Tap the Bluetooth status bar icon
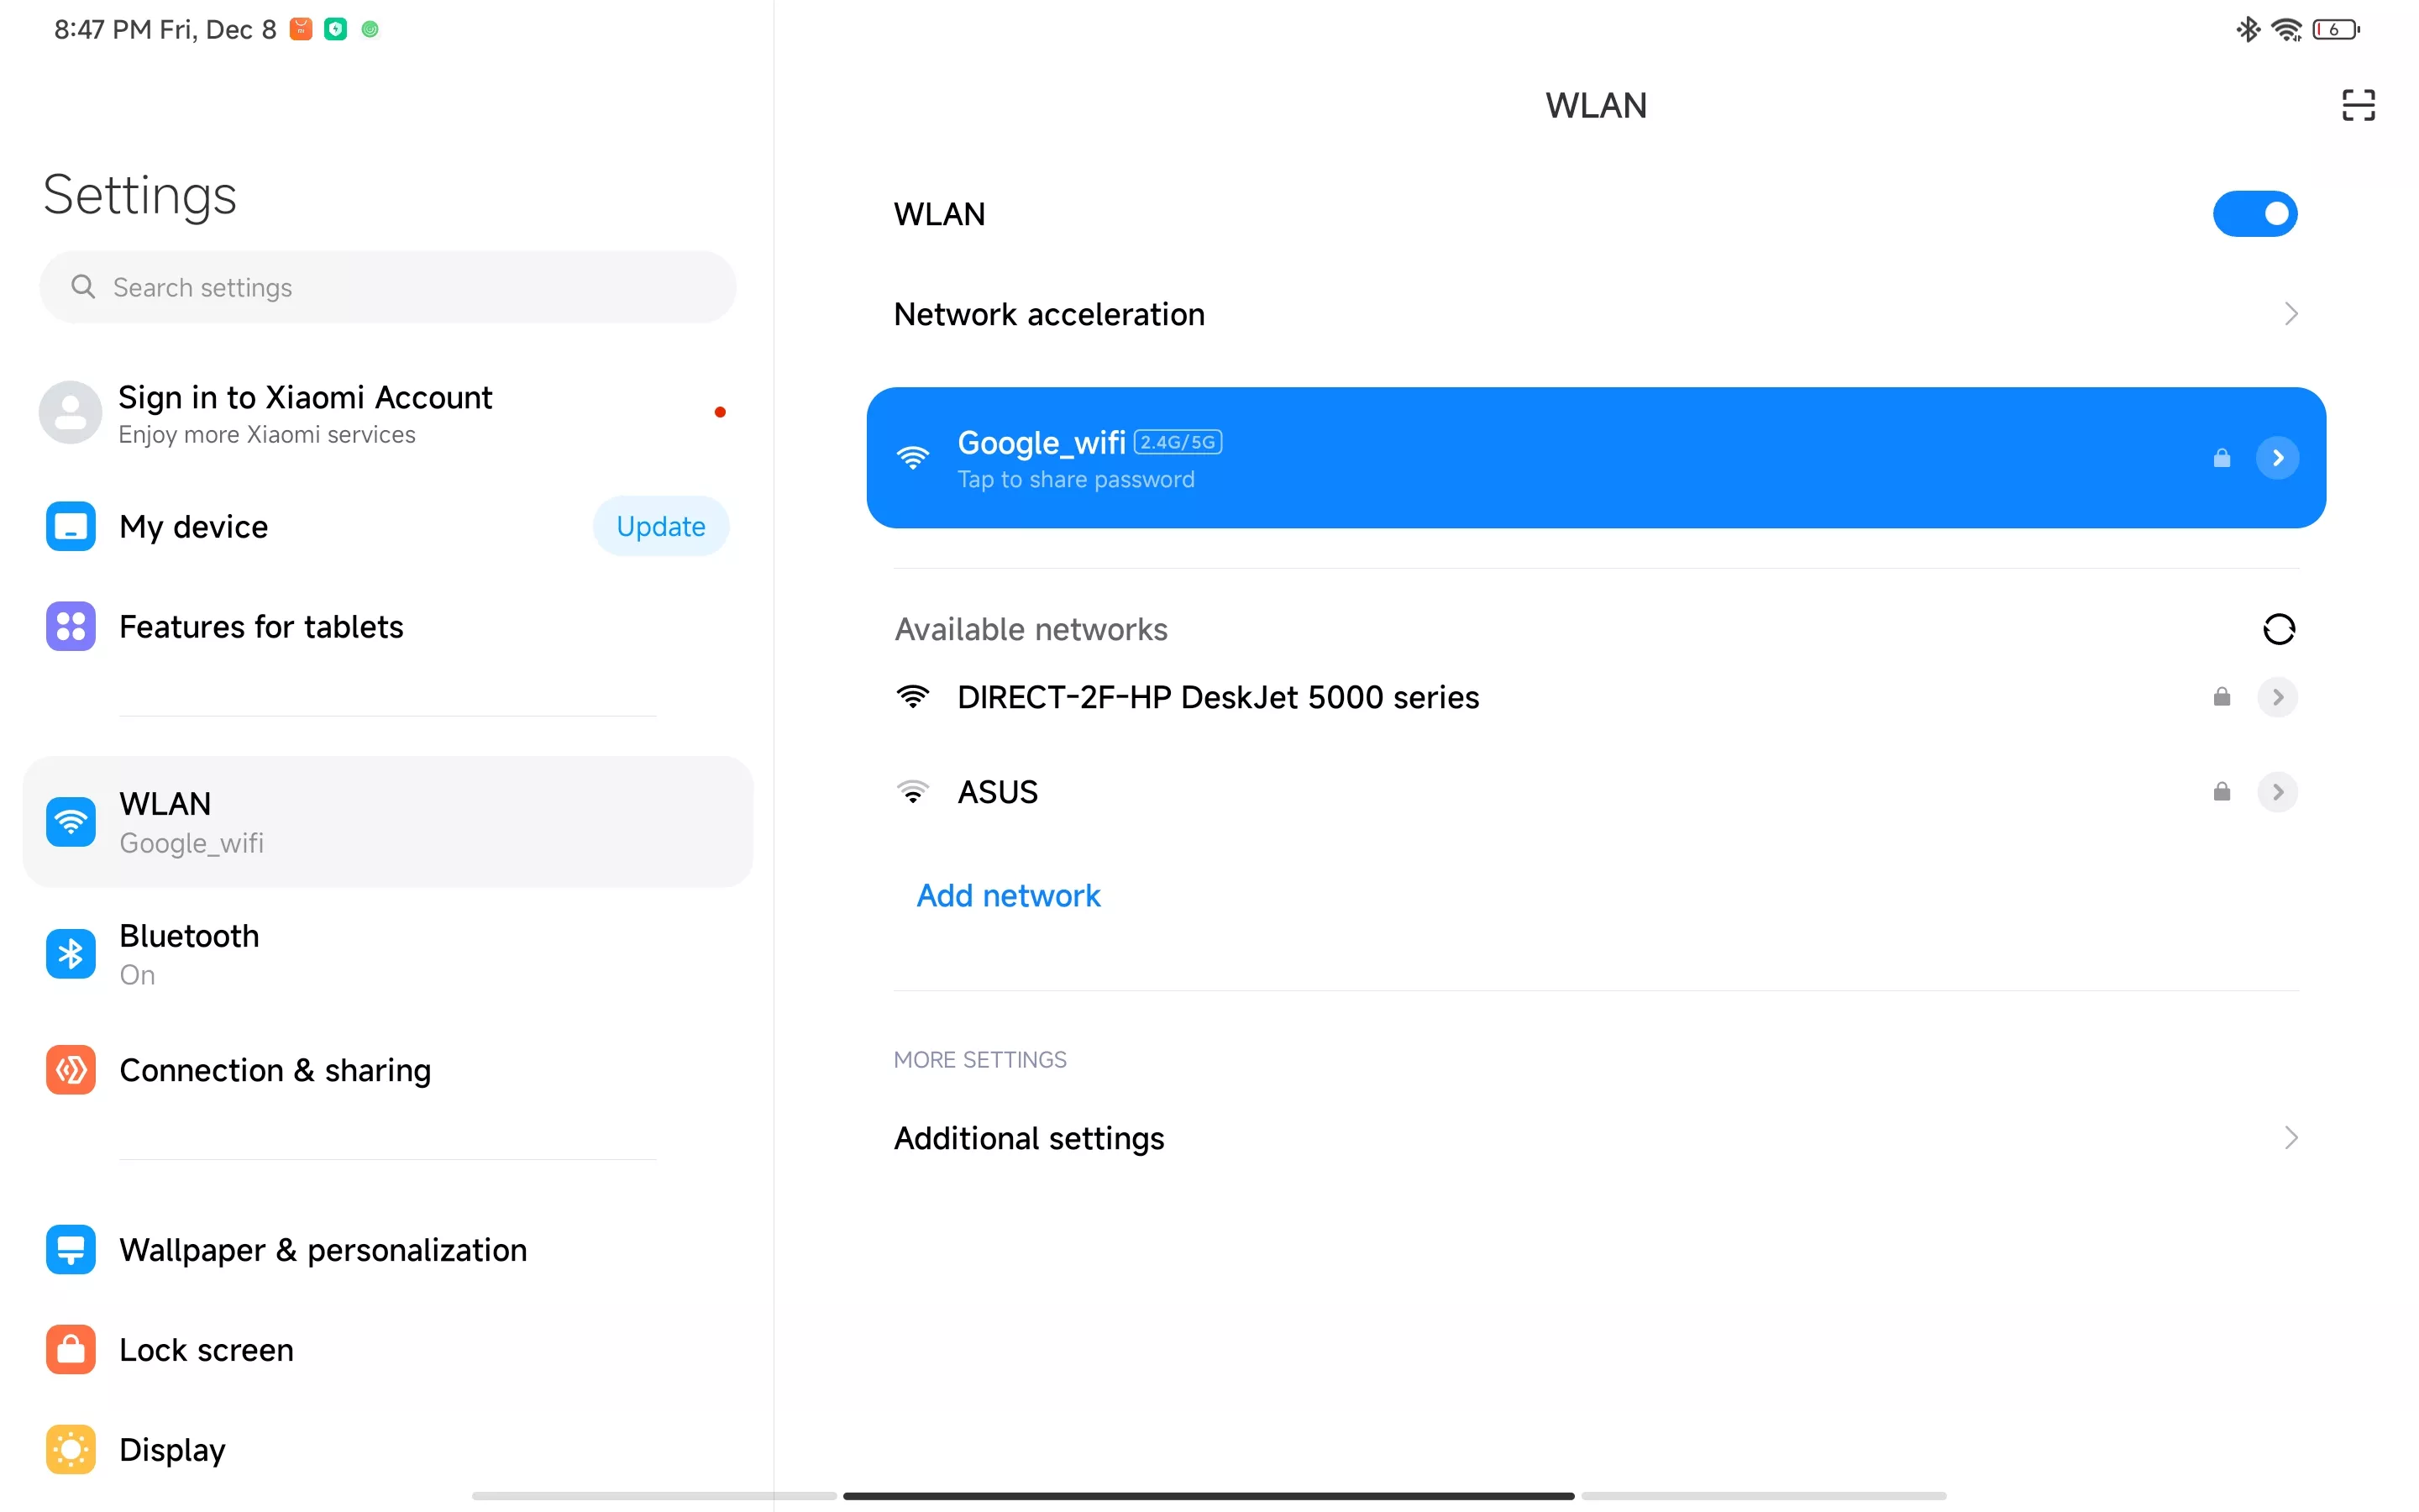The height and width of the screenshot is (1512, 2419). (x=2248, y=29)
